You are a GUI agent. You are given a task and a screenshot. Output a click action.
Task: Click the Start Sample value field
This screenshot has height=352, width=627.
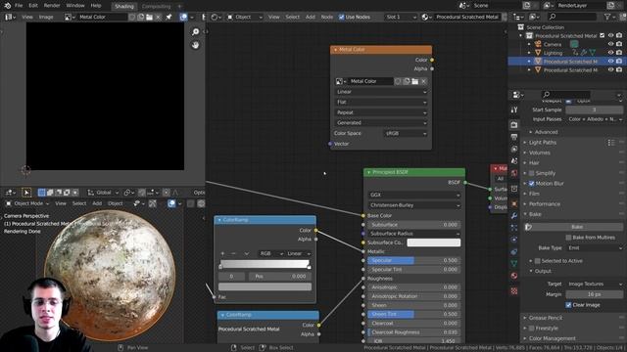tap(595, 110)
